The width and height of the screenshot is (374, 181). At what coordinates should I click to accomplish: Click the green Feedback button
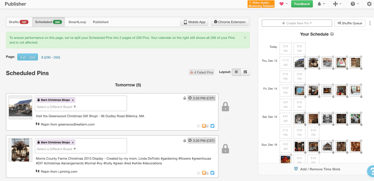[x=302, y=4]
